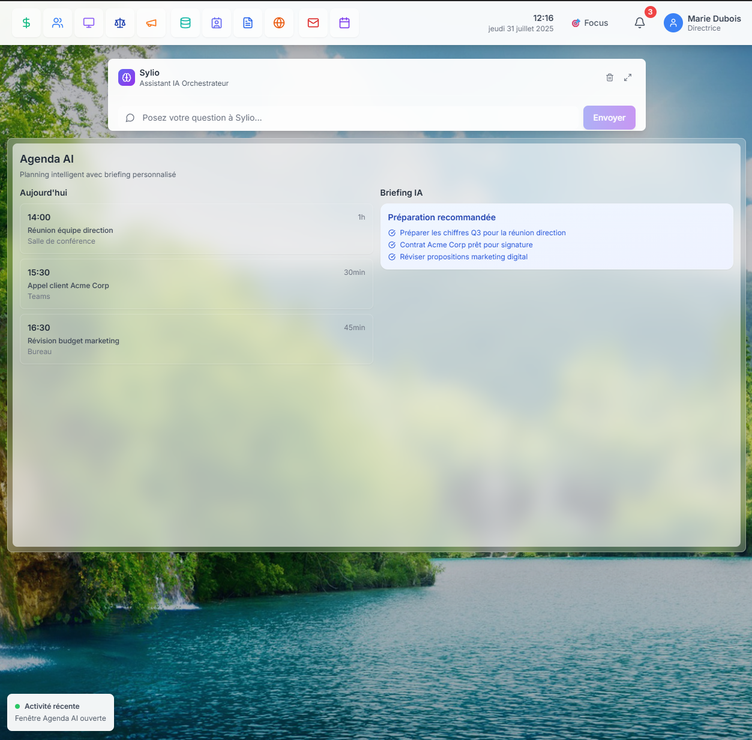Open Marie Dubois profile menu
Screen dimensions: 752x740
coord(702,23)
